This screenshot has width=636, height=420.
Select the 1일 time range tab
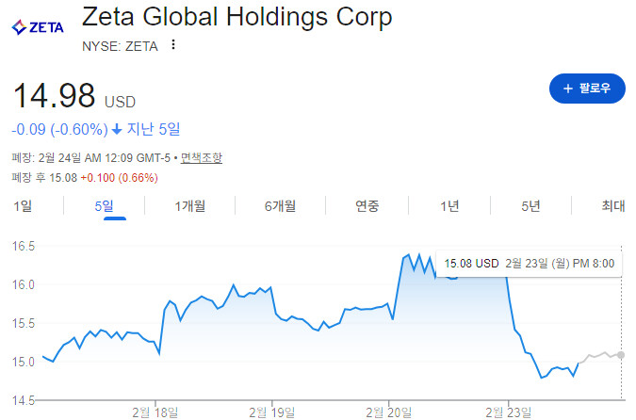[24, 205]
